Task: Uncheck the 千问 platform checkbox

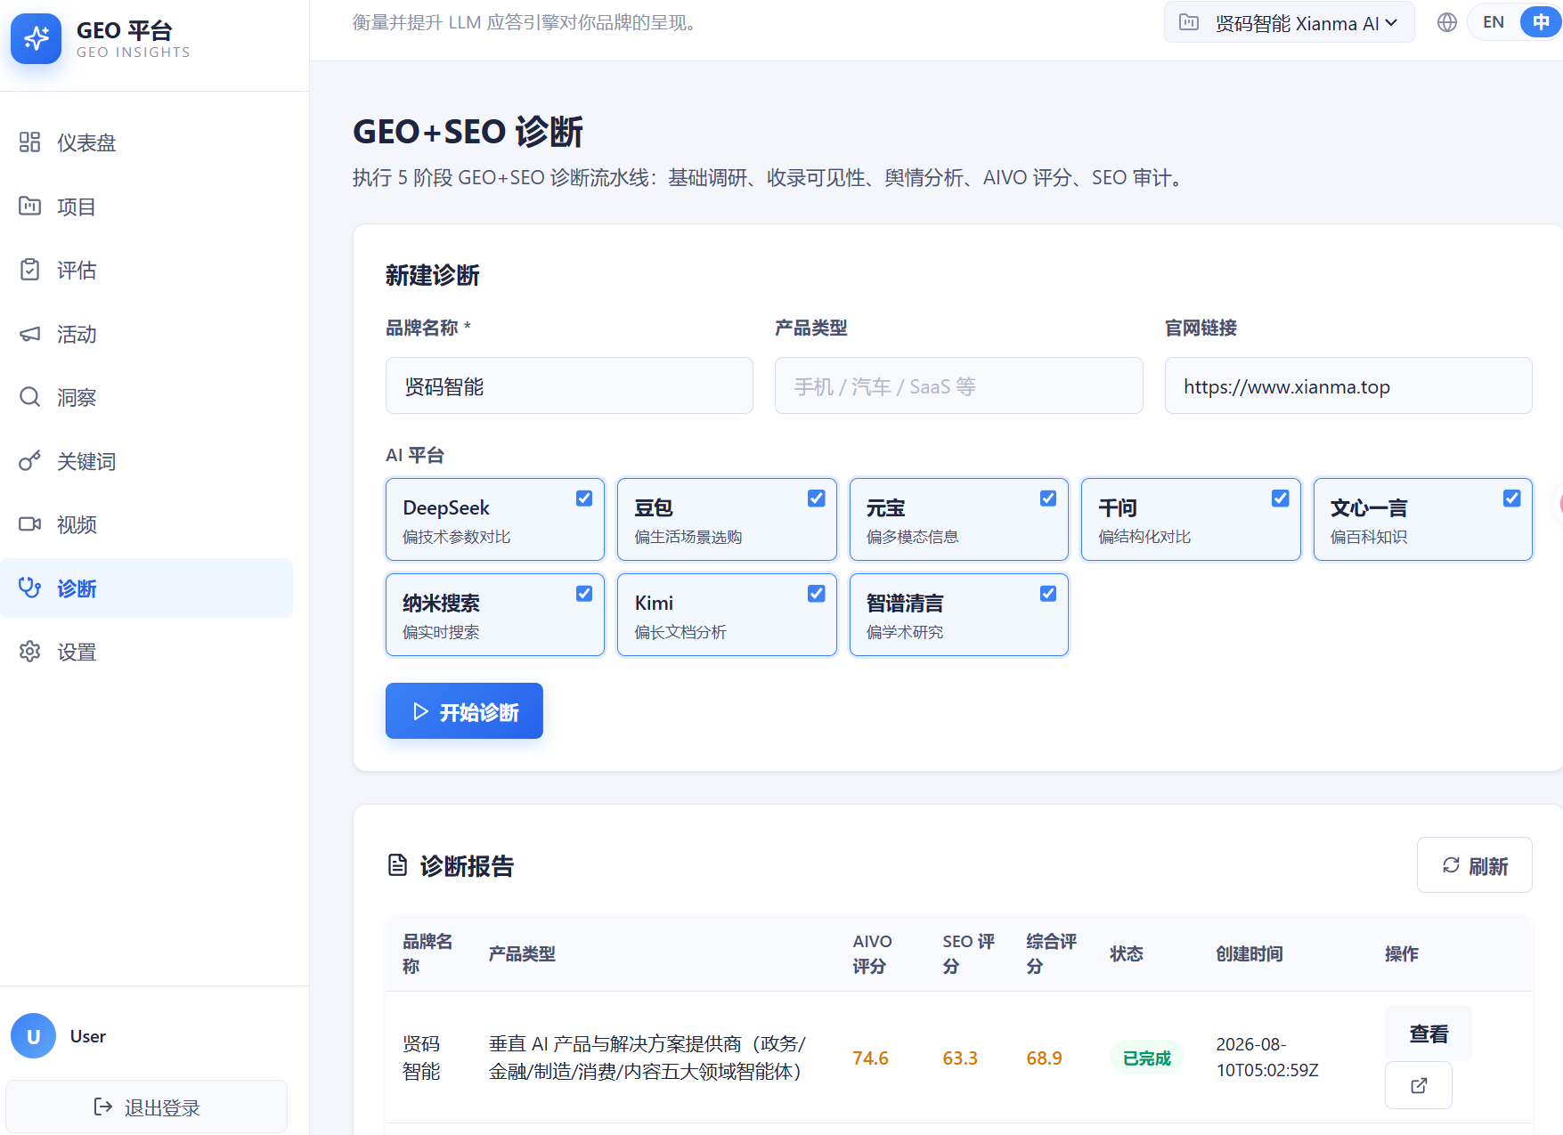Action: (1280, 499)
